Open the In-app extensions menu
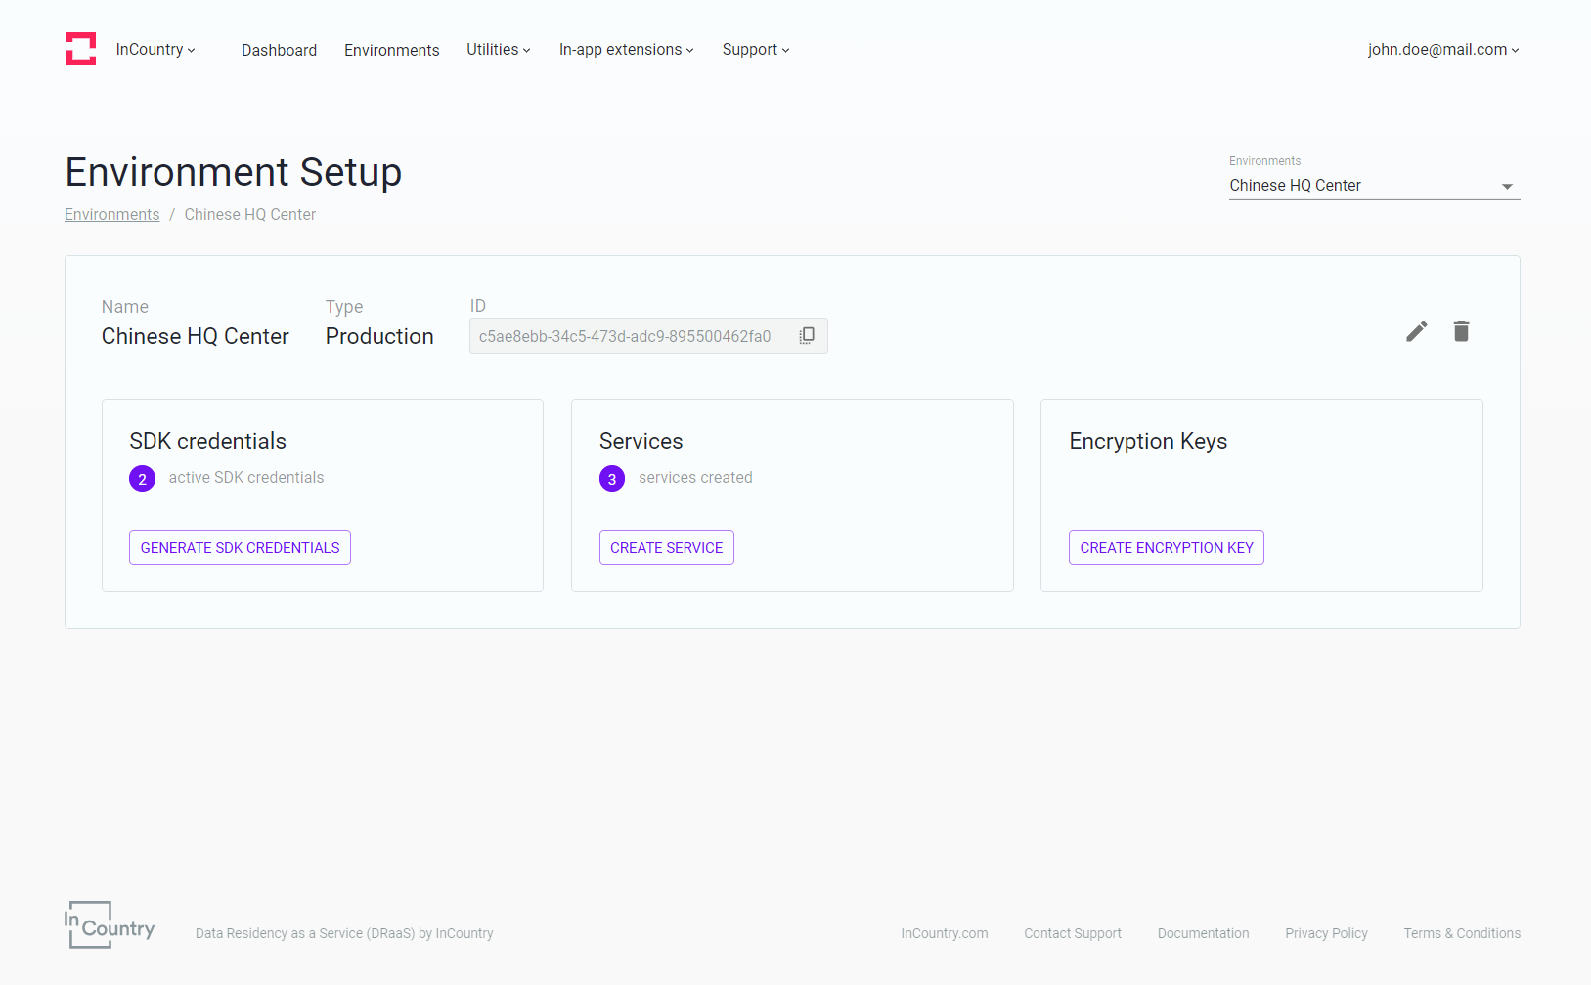 pos(626,50)
